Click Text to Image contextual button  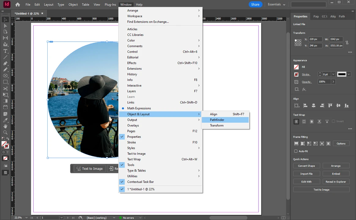click(90, 169)
